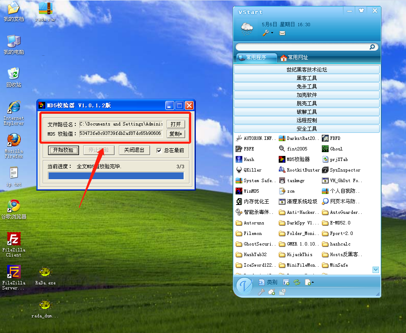The width and height of the screenshot is (406, 333).
Task: Expand the 黑客工具 category in VStart
Action: click(307, 78)
